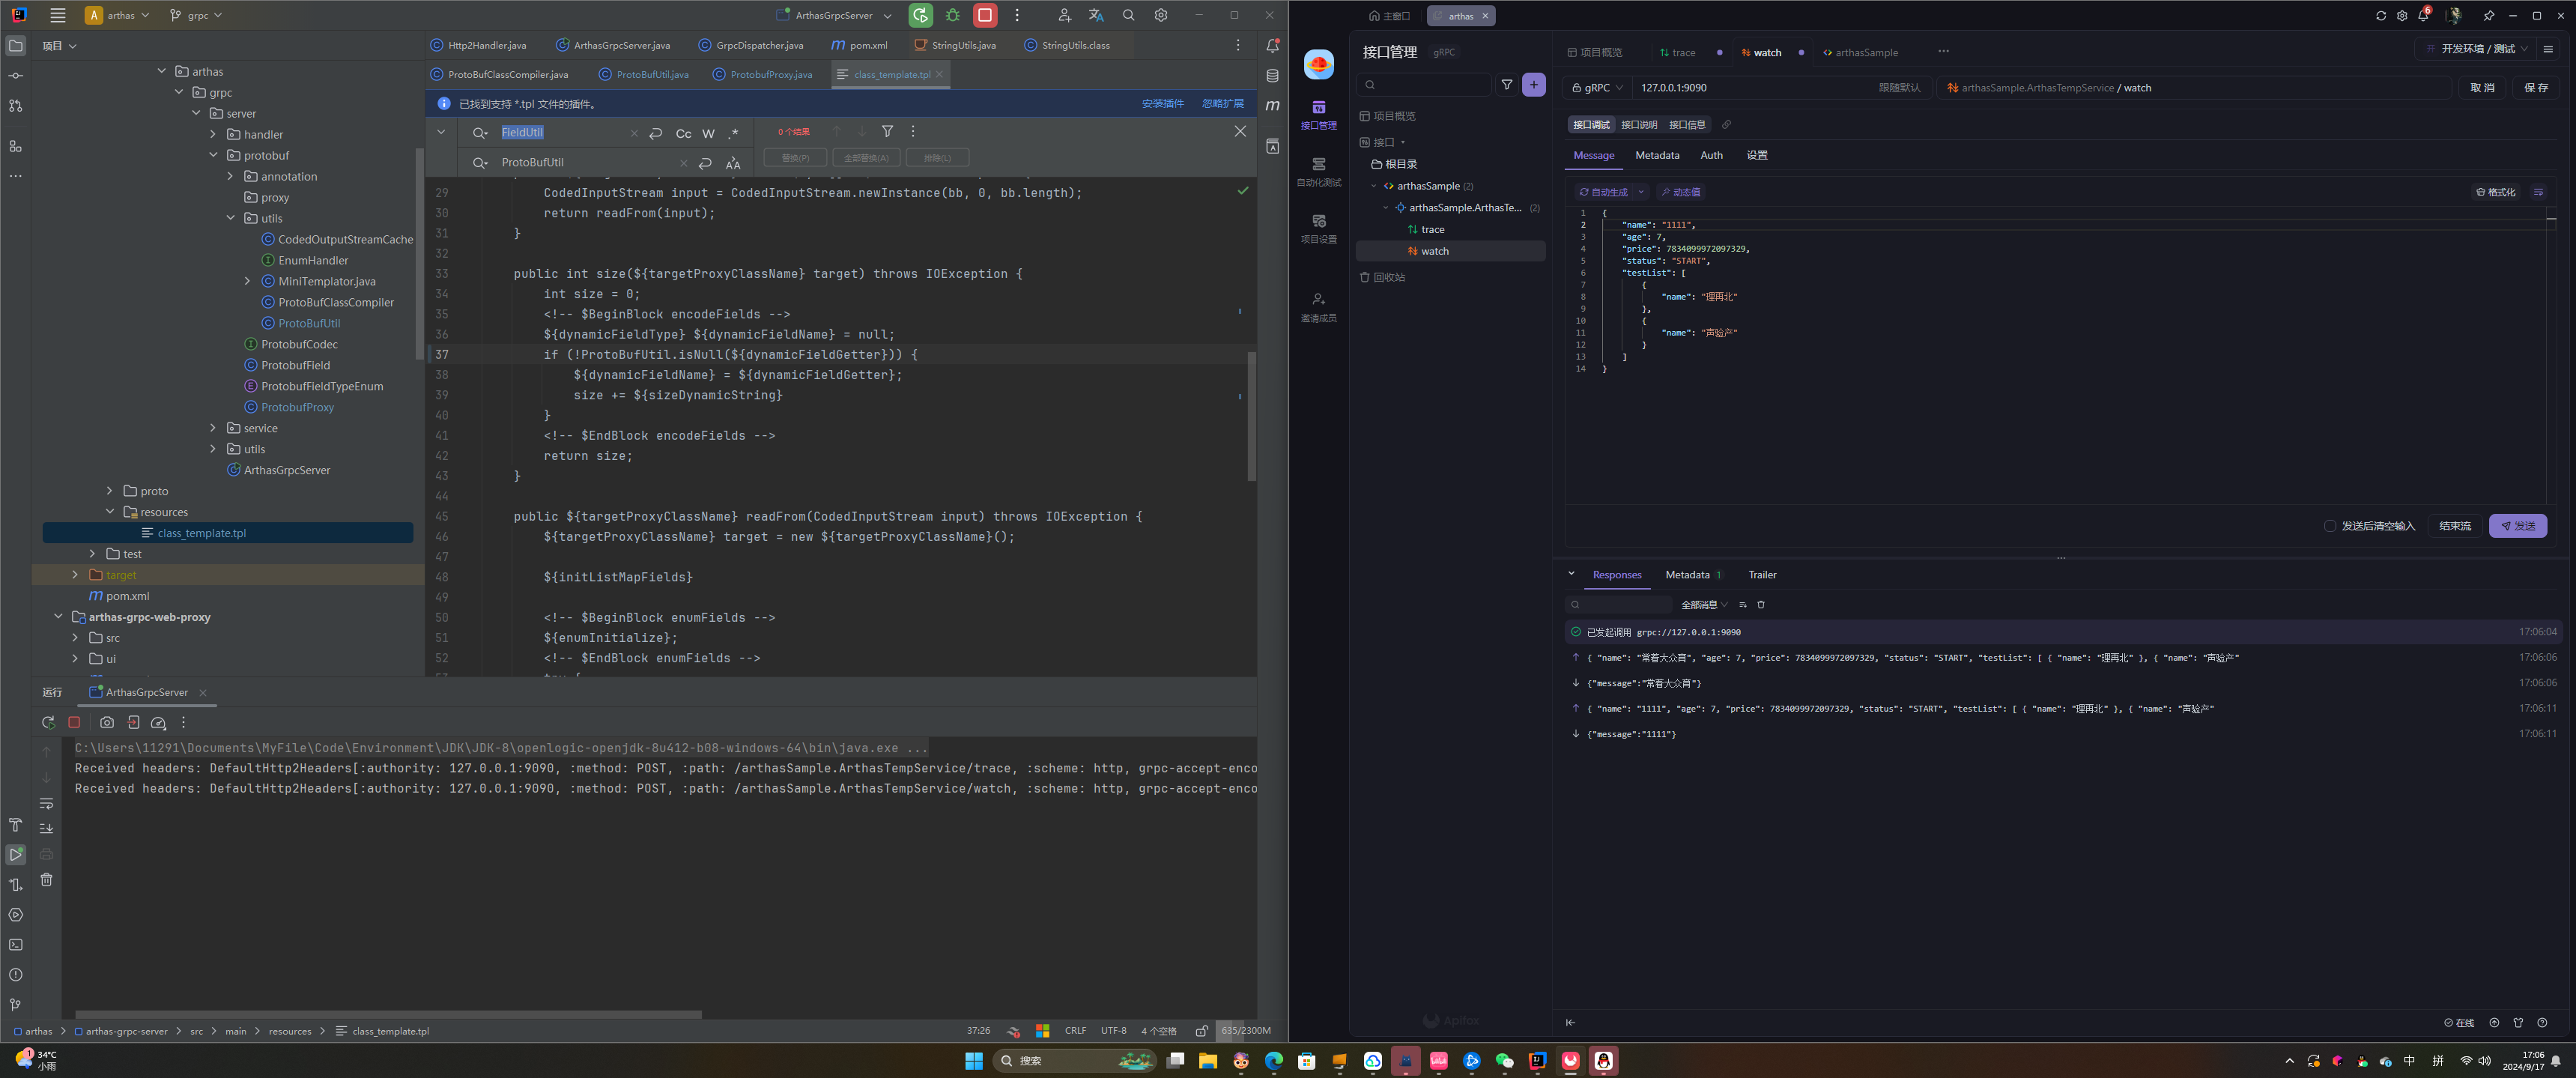Close the find and replace bar
Image resolution: width=2576 pixels, height=1078 pixels.
click(x=1240, y=131)
